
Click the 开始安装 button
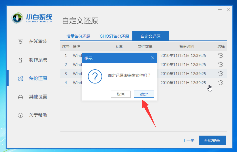pos(212,140)
